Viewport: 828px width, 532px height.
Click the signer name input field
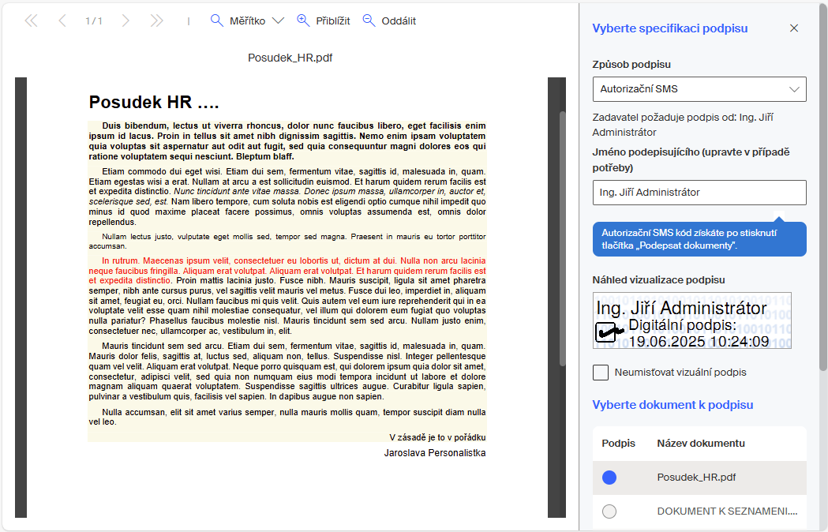click(x=699, y=193)
